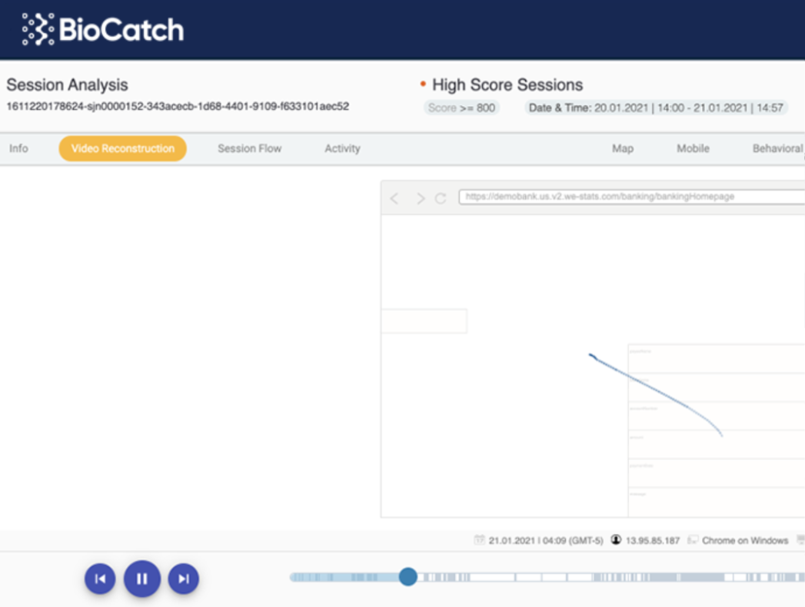
Task: Click the Score >= 800 filter chip
Action: pos(461,108)
